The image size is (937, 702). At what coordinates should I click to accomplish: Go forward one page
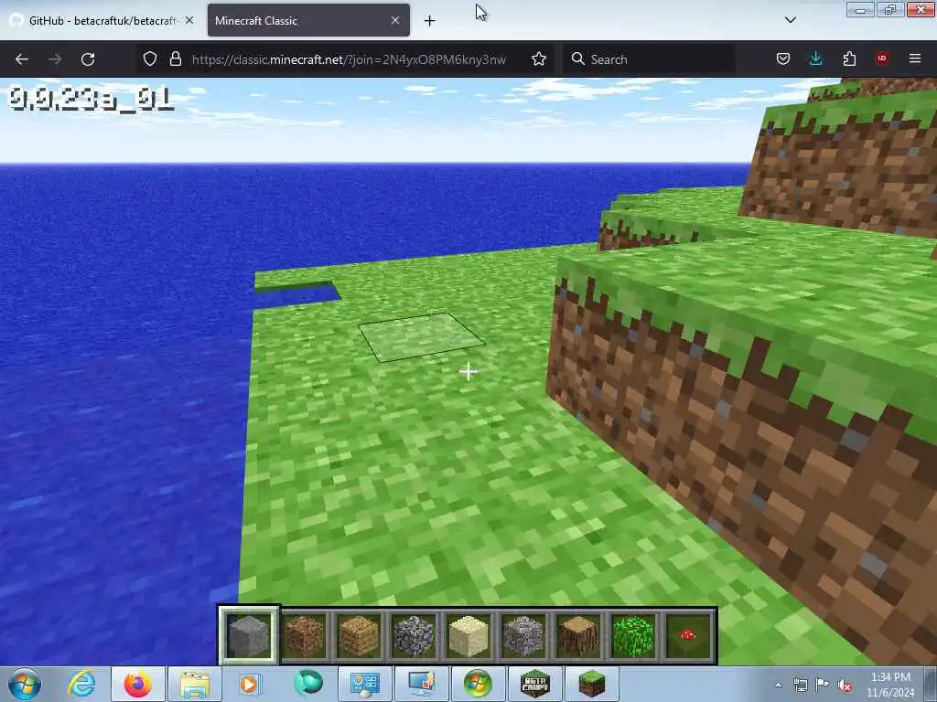tap(54, 59)
